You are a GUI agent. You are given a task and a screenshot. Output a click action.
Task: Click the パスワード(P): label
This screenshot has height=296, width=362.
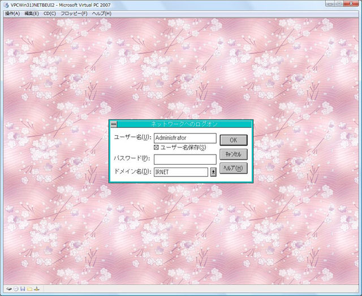point(132,158)
